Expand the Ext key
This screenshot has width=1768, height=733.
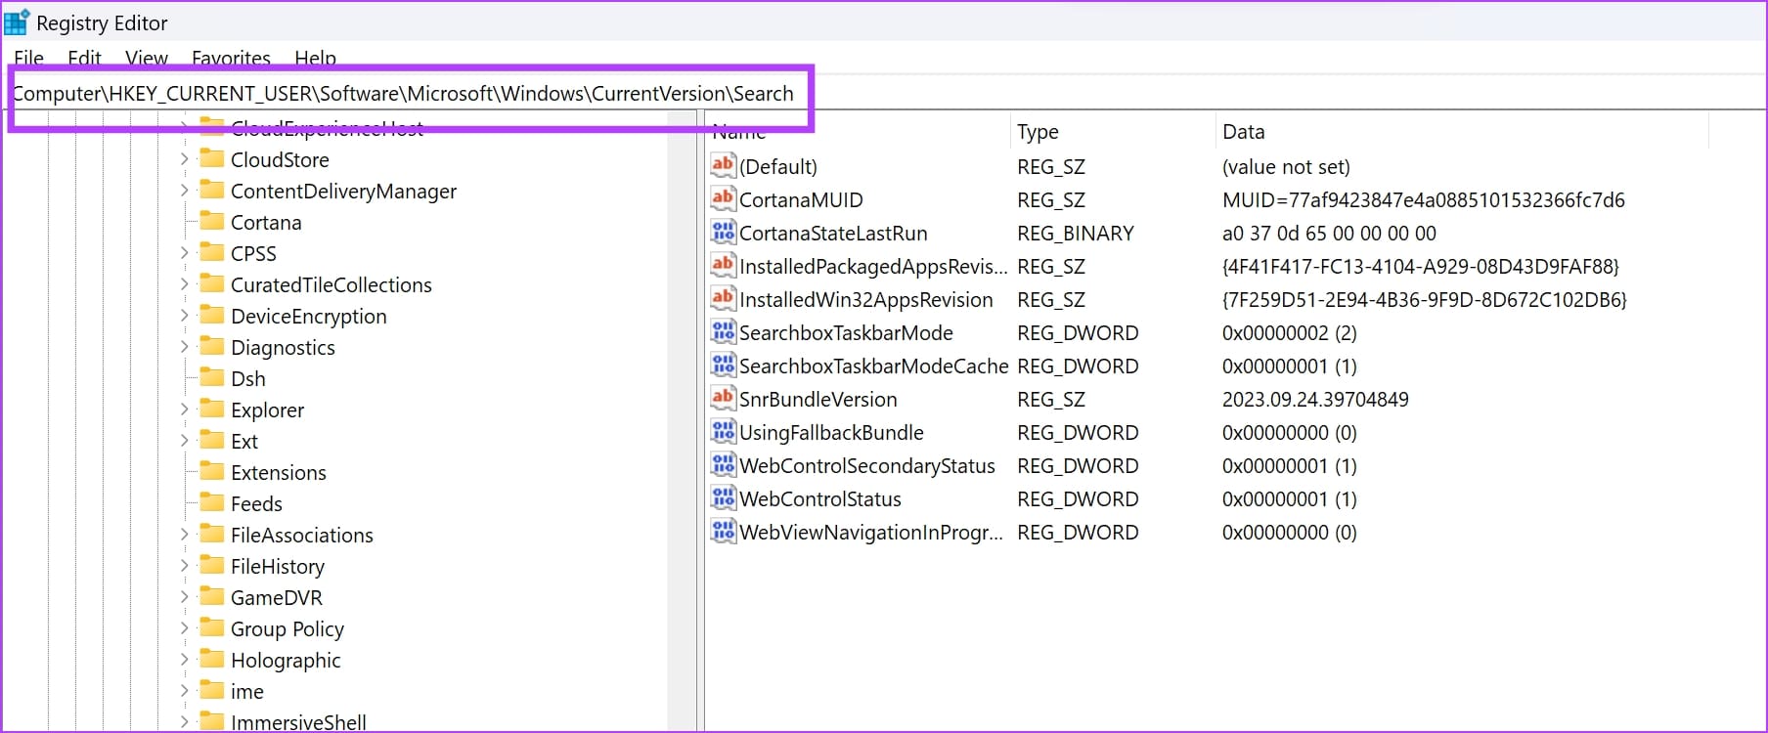pyautogui.click(x=184, y=440)
